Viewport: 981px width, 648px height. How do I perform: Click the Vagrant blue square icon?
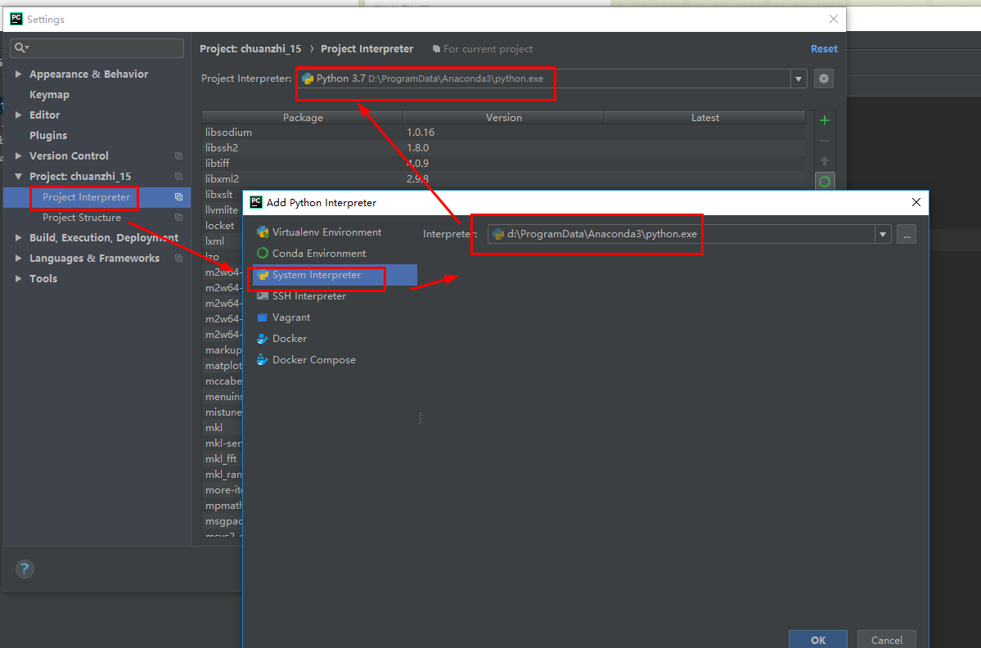(x=263, y=317)
